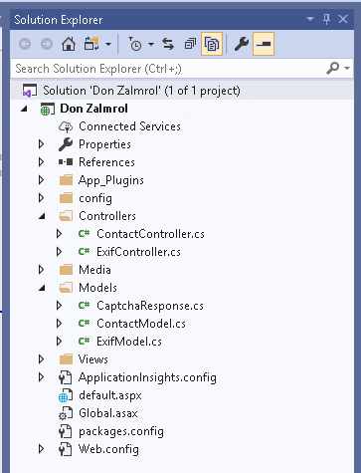361x473 pixels.
Task: Expand the config folder
Action: pyautogui.click(x=42, y=198)
